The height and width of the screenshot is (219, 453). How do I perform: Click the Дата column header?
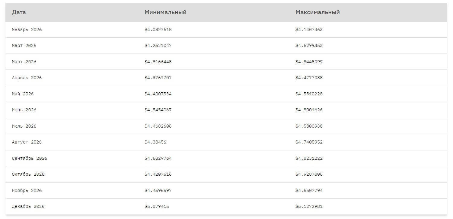[x=19, y=12]
